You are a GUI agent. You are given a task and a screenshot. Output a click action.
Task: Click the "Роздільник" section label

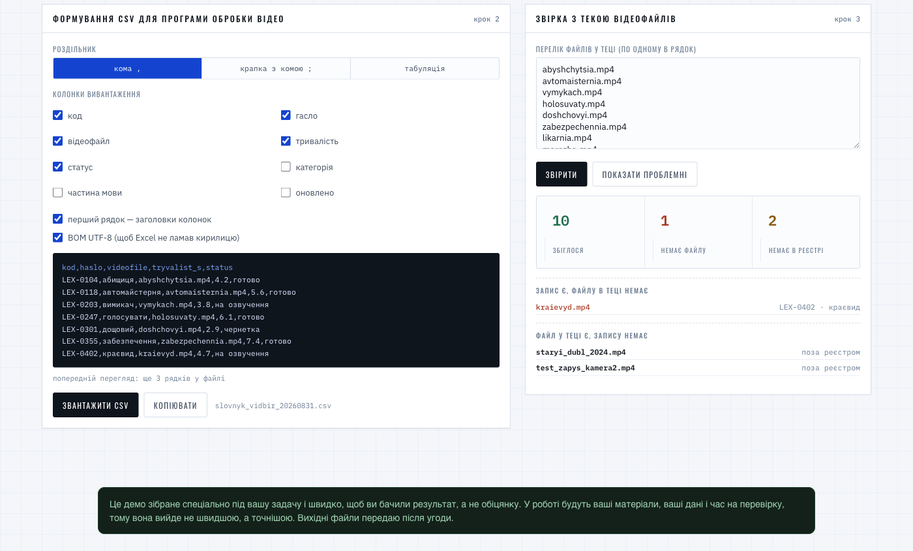point(74,49)
